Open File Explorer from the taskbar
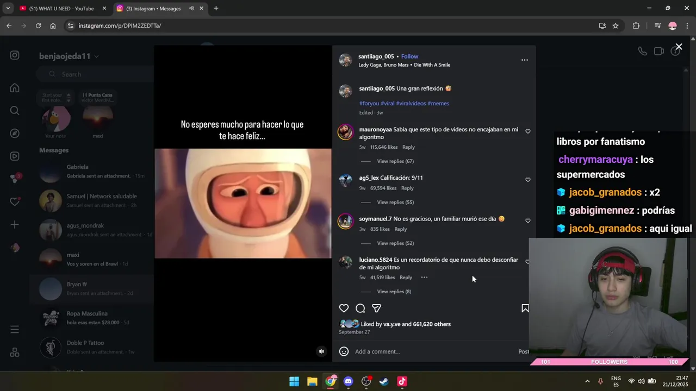Image resolution: width=696 pixels, height=391 pixels. point(312,381)
